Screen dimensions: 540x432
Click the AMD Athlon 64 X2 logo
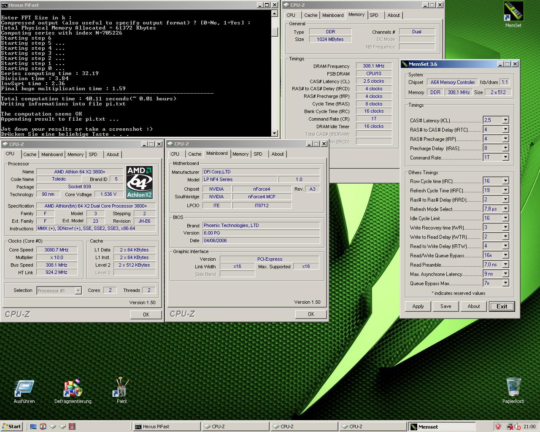pyautogui.click(x=139, y=182)
